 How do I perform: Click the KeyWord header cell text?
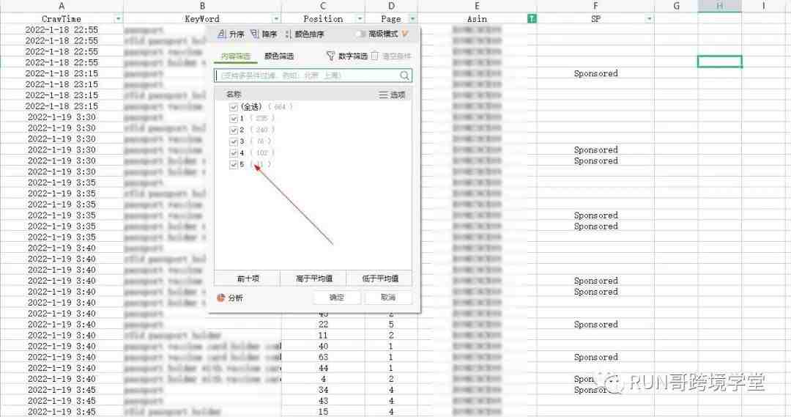click(202, 18)
